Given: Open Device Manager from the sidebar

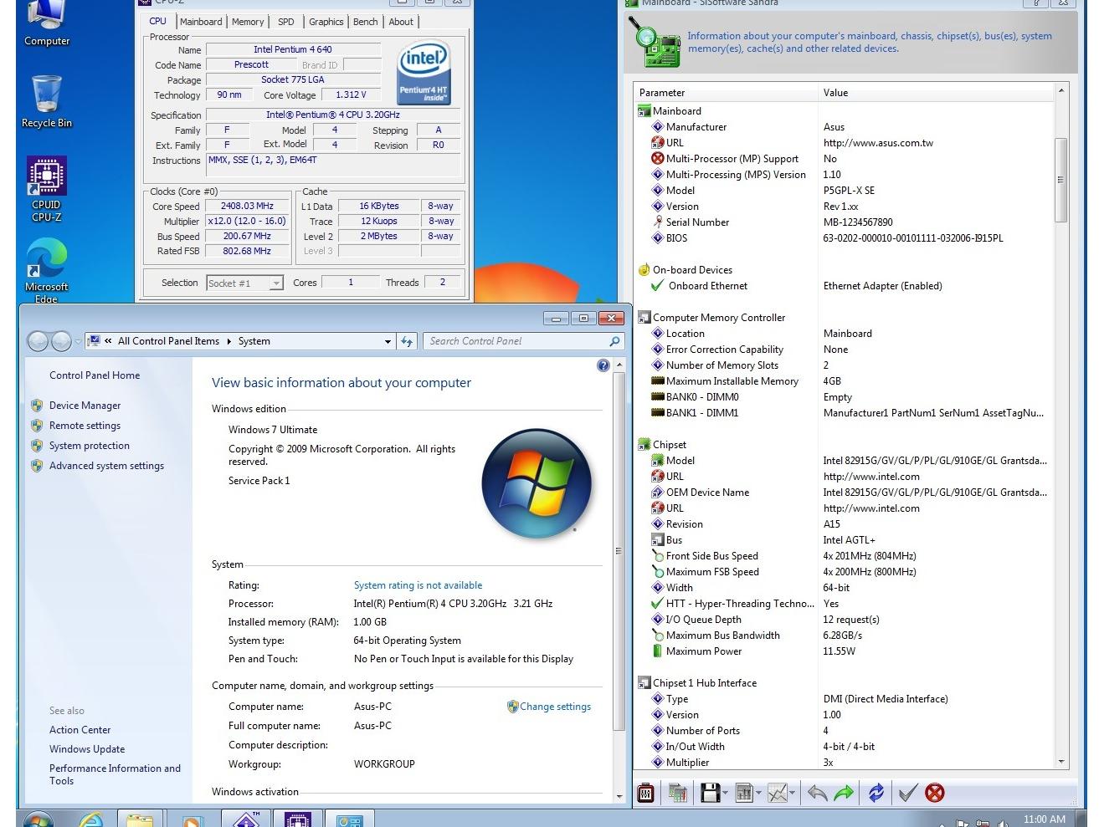Looking at the screenshot, I should point(85,406).
